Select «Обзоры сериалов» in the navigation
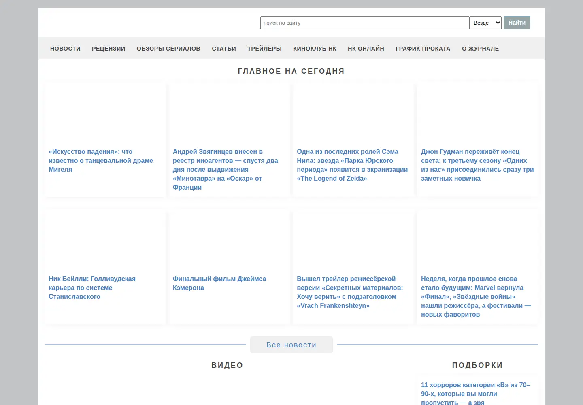Viewport: 583px width, 405px height. pyautogui.click(x=168, y=49)
